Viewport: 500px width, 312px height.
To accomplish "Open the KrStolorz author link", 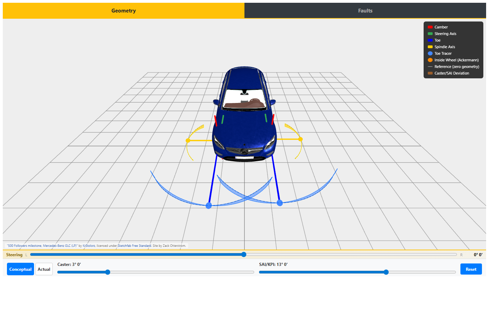I will pos(89,246).
